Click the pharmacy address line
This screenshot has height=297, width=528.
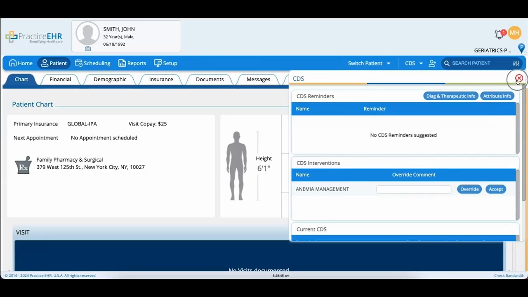[x=90, y=167]
